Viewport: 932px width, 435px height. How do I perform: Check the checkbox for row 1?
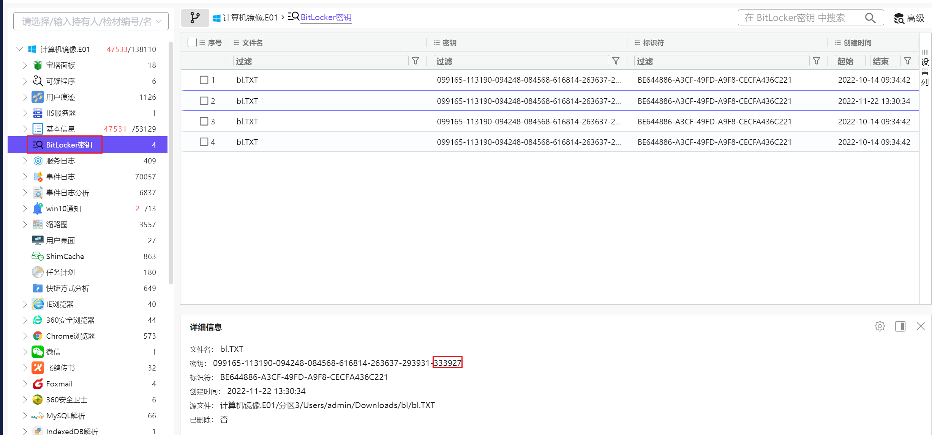tap(204, 80)
